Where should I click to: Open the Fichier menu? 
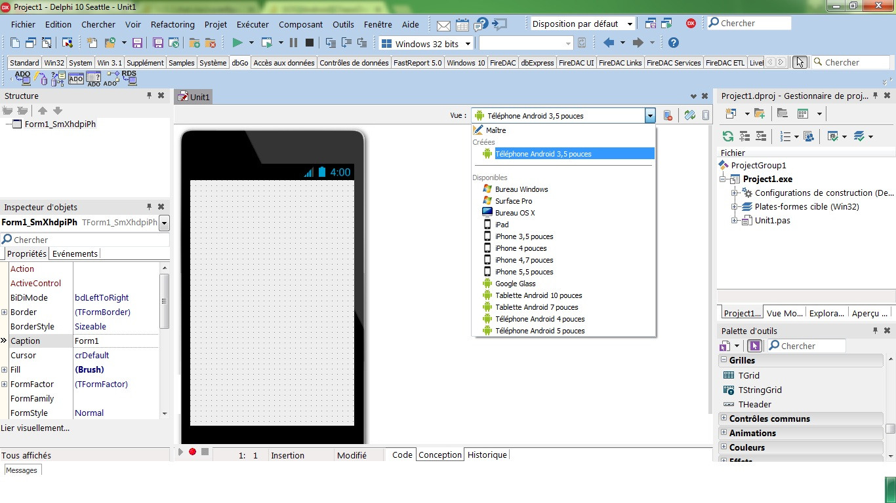coord(24,24)
